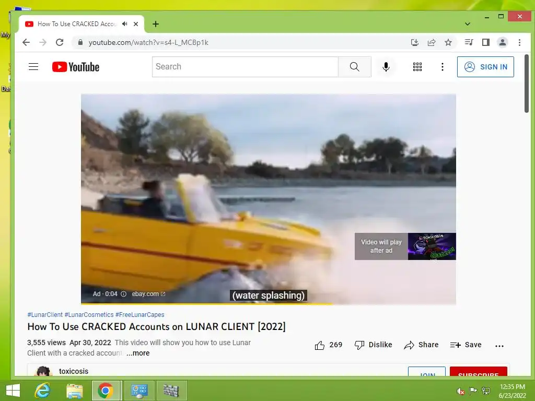
Task: Click the ad info icon
Action: (123, 294)
